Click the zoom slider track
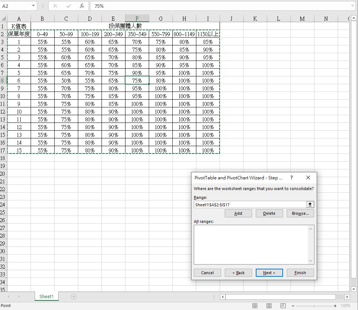 pyautogui.click(x=314, y=306)
